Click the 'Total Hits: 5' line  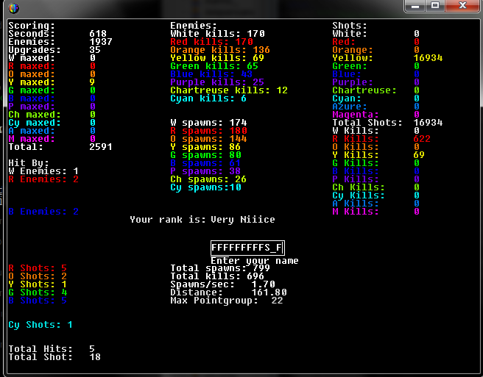51,348
